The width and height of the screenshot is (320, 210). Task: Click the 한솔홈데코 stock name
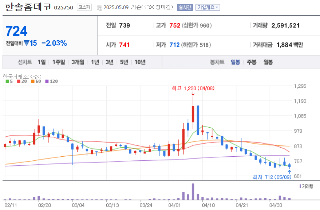pyautogui.click(x=28, y=7)
